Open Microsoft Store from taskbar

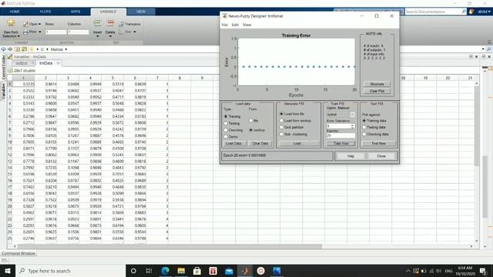[197, 271]
